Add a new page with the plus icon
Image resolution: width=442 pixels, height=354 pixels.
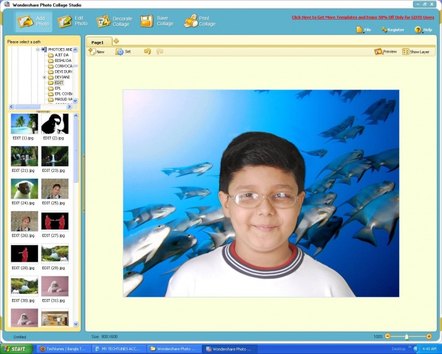(x=116, y=41)
